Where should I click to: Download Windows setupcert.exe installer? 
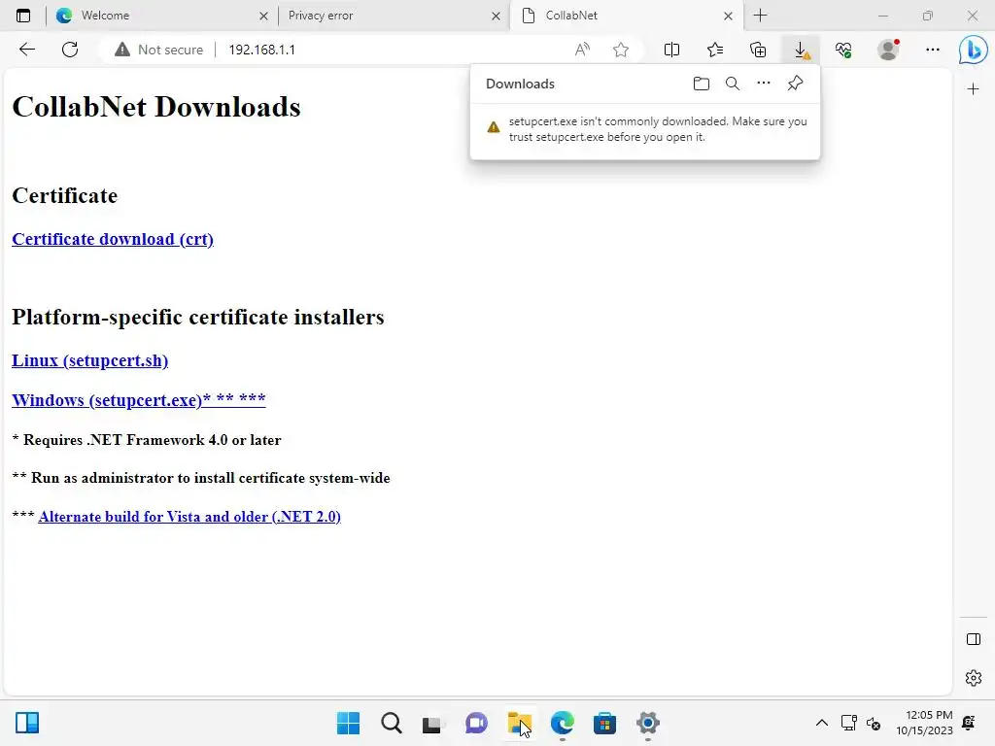138,400
